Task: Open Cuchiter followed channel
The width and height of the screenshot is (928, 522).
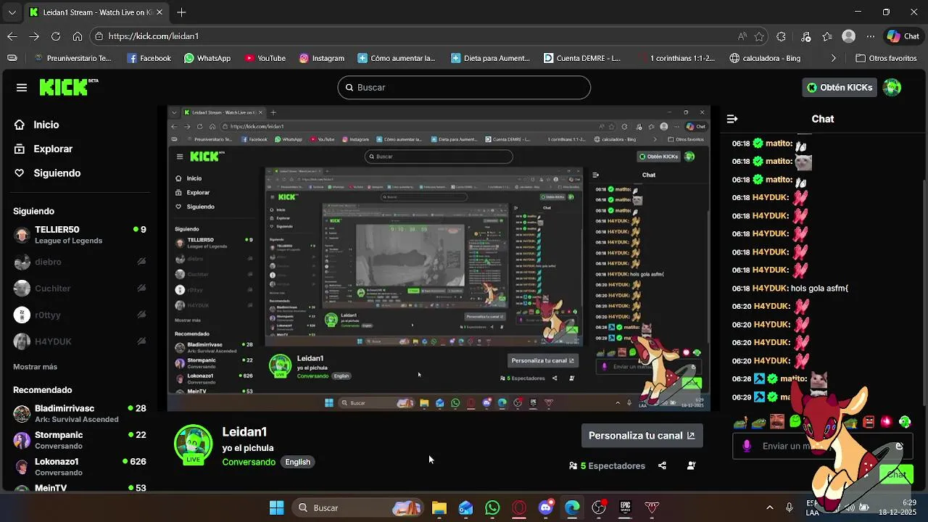Action: (x=80, y=289)
